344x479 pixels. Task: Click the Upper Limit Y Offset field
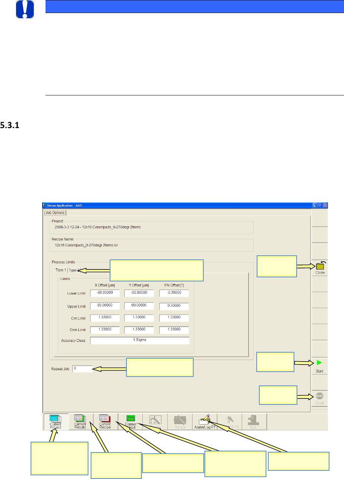point(139,306)
